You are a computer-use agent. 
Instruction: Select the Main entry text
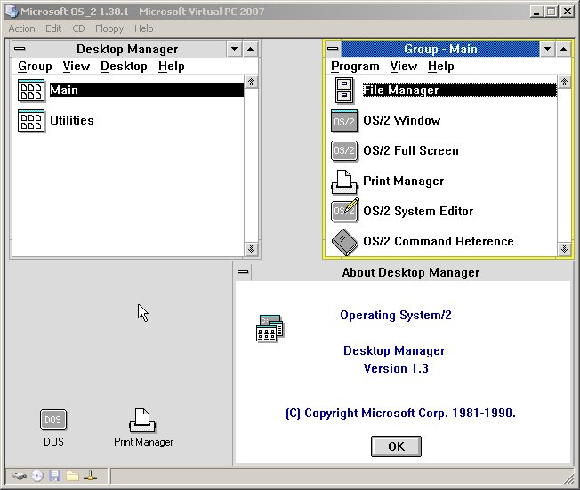coord(64,90)
